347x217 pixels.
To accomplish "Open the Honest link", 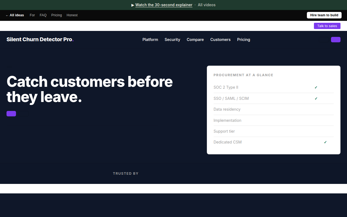I will tap(72, 15).
